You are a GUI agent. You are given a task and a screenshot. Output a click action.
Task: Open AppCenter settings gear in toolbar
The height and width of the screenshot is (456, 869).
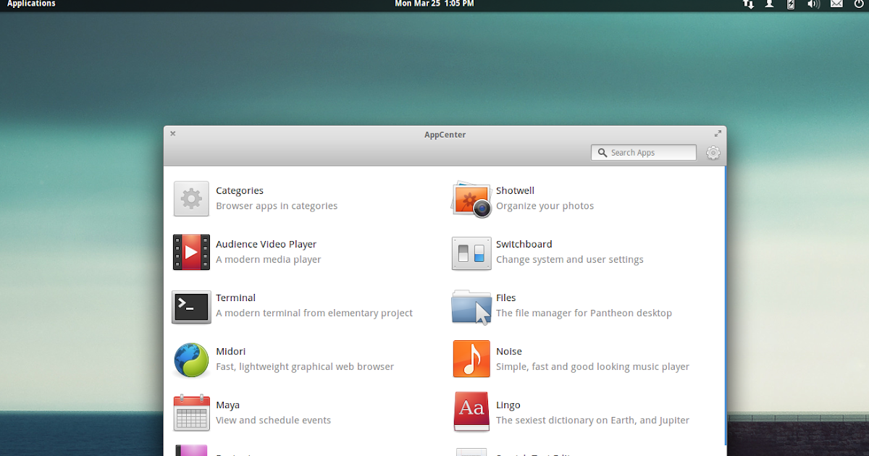click(x=713, y=153)
